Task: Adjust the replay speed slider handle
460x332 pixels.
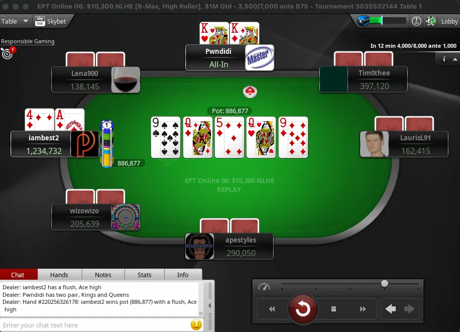Action: click(385, 284)
